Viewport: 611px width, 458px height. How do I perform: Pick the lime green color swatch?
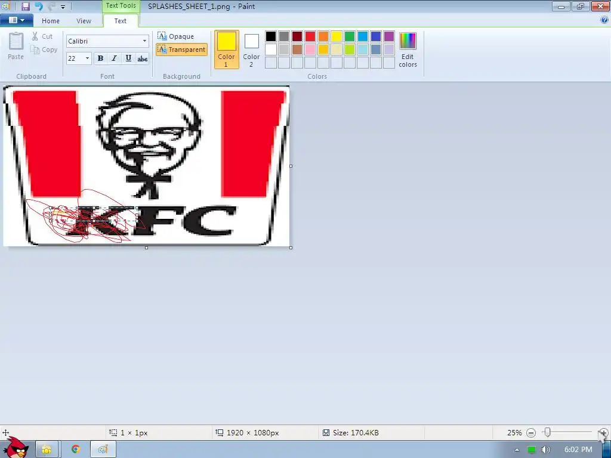point(350,49)
